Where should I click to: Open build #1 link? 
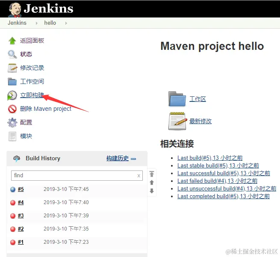click(x=21, y=242)
